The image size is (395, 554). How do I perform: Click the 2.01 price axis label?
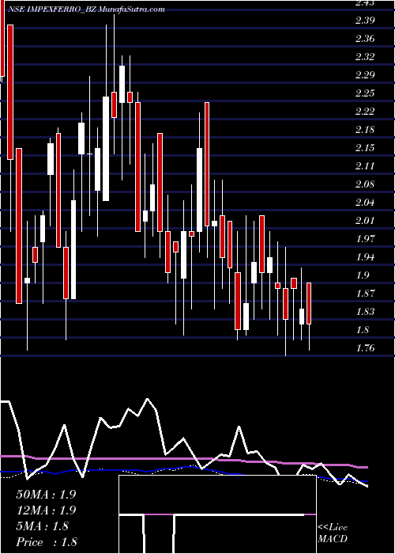(364, 221)
